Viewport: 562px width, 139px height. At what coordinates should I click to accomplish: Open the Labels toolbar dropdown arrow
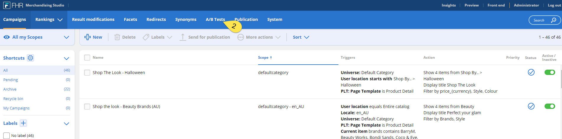click(x=170, y=37)
